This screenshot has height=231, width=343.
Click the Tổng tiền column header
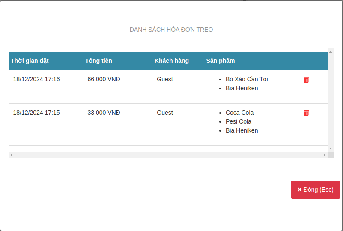pos(98,61)
